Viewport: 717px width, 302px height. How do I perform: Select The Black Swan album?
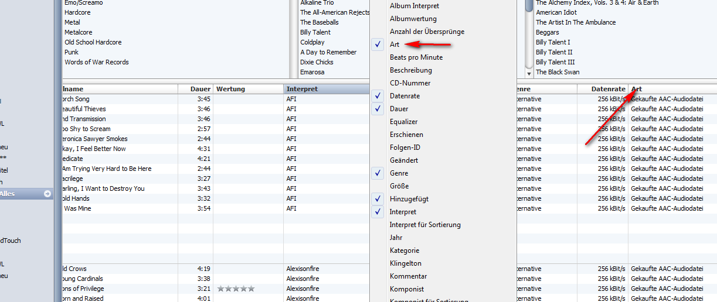click(558, 72)
